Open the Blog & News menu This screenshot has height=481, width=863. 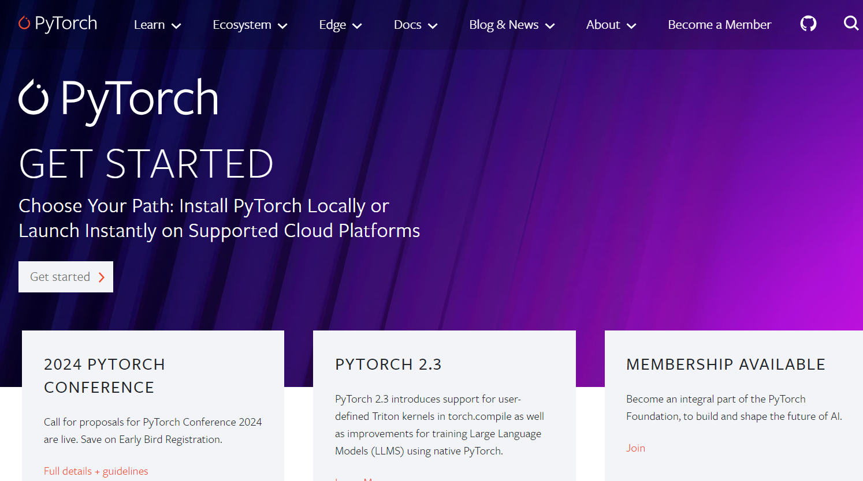(511, 25)
